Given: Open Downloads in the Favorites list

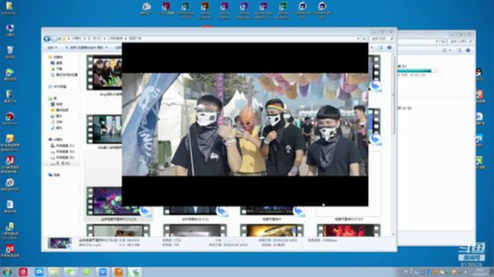Looking at the screenshot, I should pyautogui.click(x=56, y=69).
